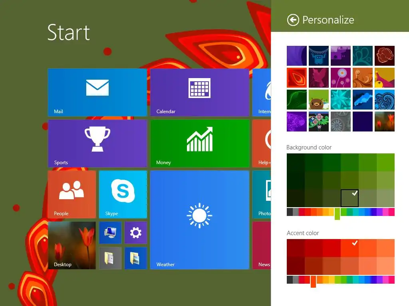Pick the yellow background with magenta bird
The image size is (409, 306).
(x=385, y=78)
